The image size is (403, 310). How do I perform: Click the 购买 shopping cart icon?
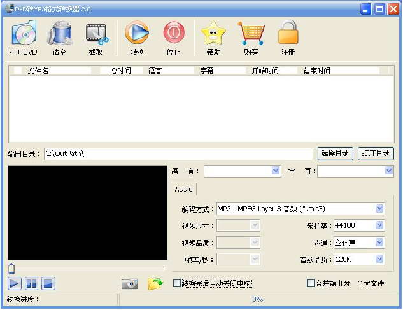251,38
